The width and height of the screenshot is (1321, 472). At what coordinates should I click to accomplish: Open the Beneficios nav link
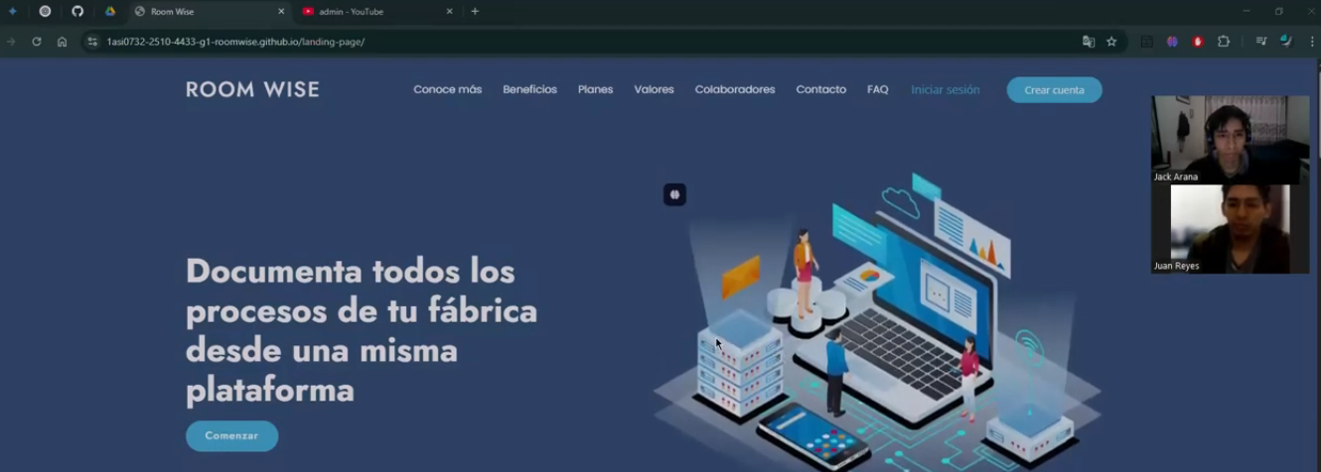point(529,89)
